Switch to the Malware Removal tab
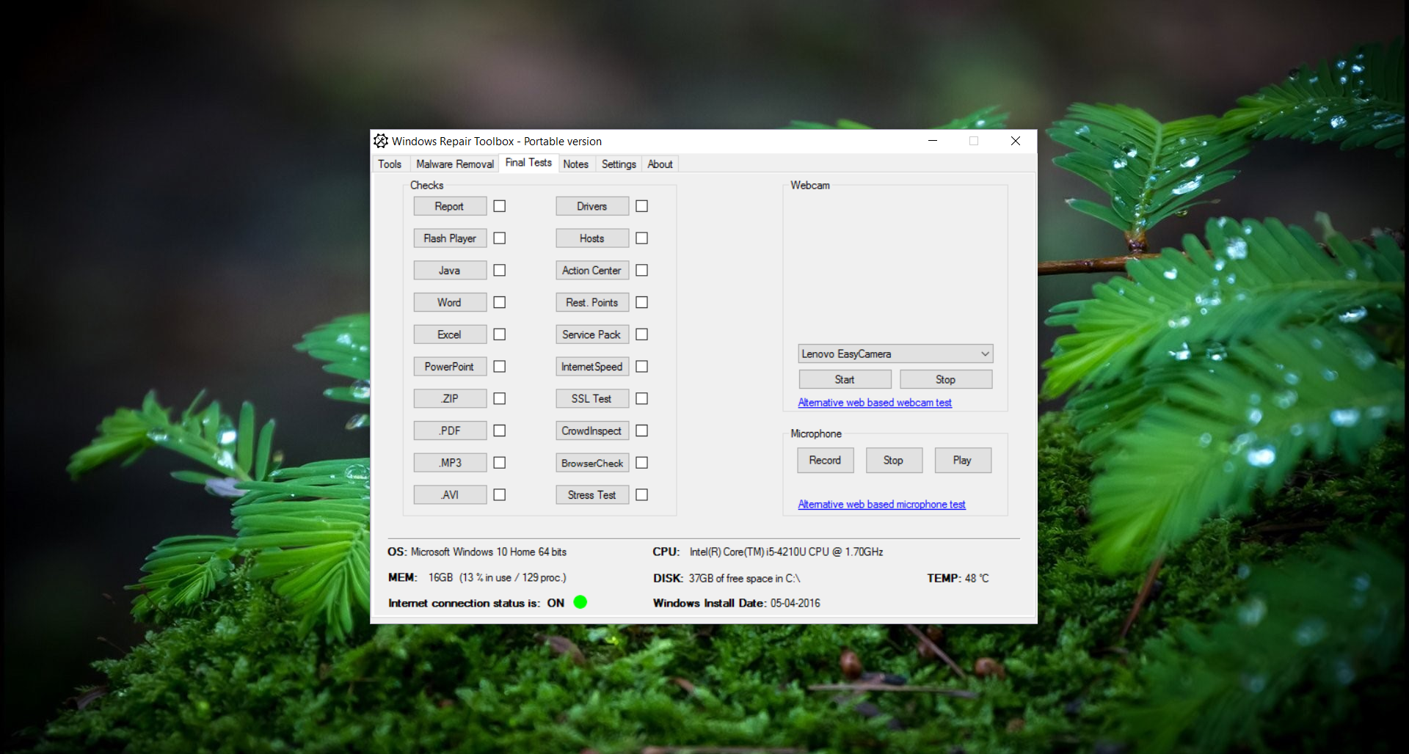 pos(454,164)
